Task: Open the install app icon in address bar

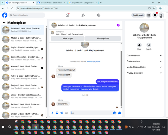Action: pos(150,8)
